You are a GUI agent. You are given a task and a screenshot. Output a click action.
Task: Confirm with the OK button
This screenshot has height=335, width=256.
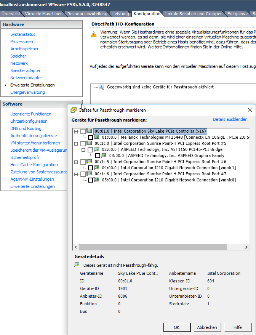coord(177,327)
